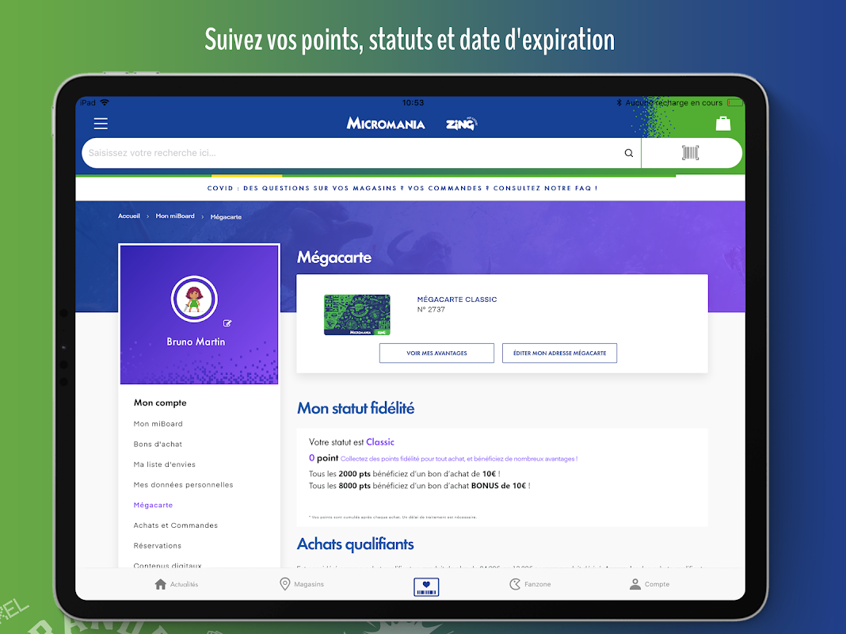Open the shopping bag
The height and width of the screenshot is (634, 846).
pos(722,123)
